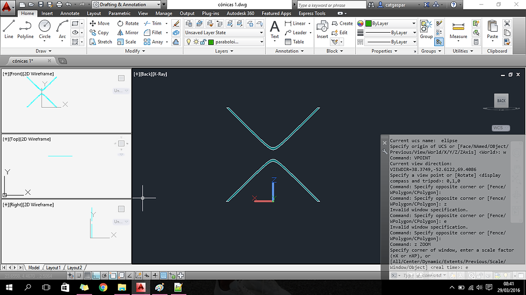The width and height of the screenshot is (526, 295).
Task: Use the Rotate command
Action: (128, 24)
